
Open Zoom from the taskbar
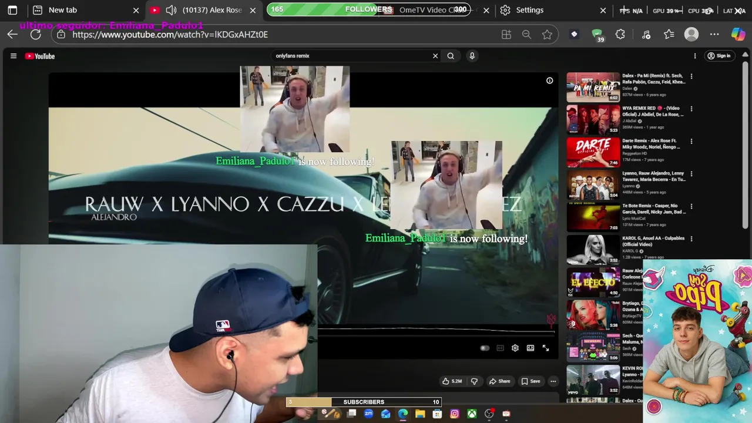click(369, 414)
